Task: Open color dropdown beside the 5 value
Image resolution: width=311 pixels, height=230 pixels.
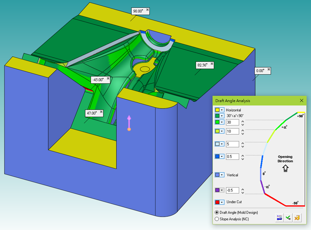Action: pos(222,144)
